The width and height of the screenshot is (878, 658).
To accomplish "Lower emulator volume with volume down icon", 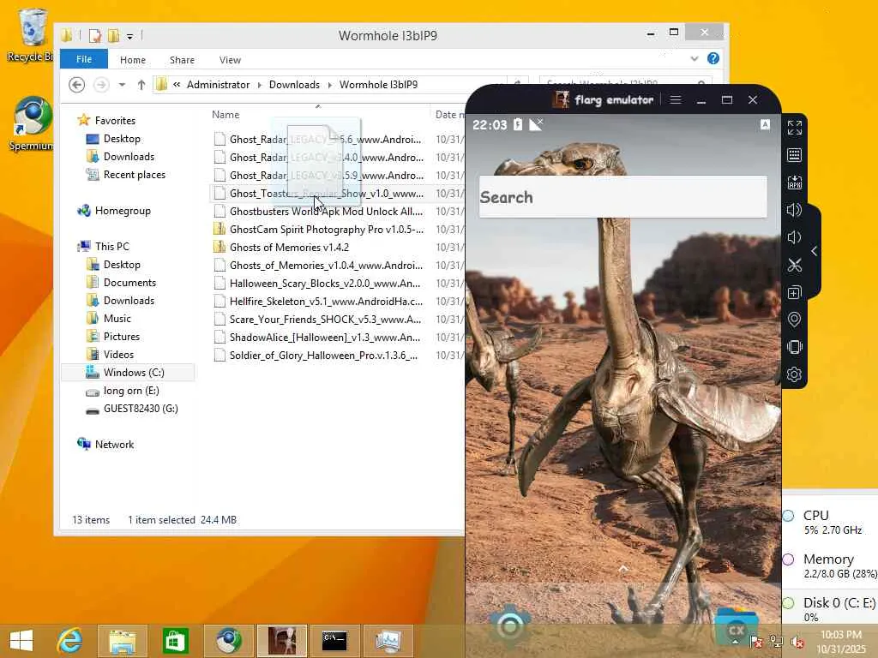I will (794, 237).
